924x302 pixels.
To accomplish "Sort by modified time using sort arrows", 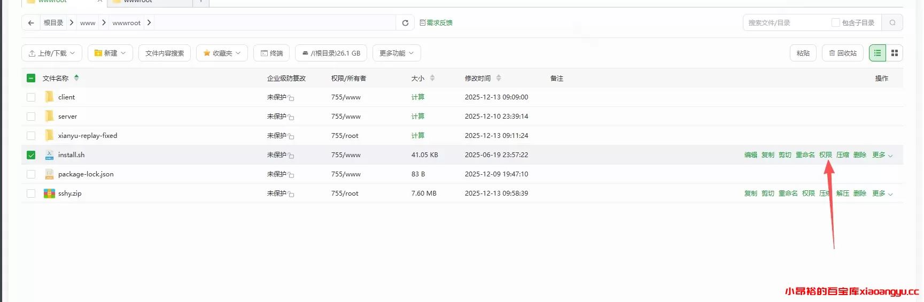I will tap(499, 78).
